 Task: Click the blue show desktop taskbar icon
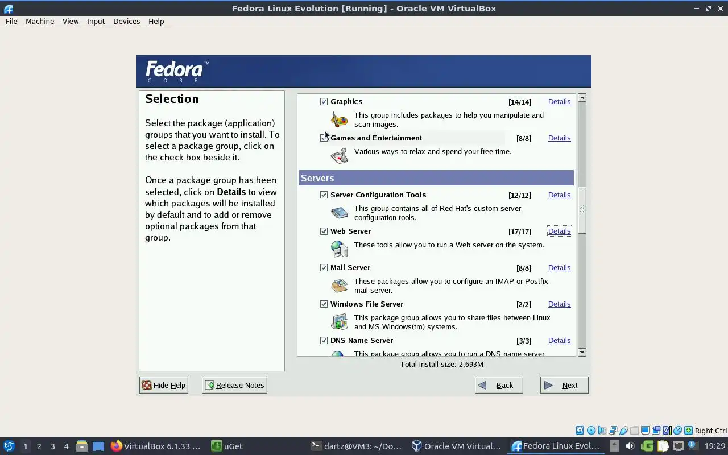pyautogui.click(x=98, y=446)
